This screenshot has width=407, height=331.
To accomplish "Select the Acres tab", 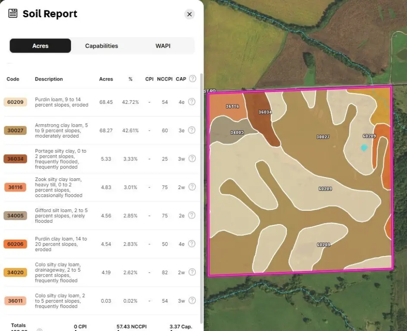I will coord(41,46).
